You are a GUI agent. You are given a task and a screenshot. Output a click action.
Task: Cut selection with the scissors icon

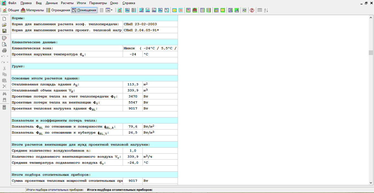(x=4, y=68)
